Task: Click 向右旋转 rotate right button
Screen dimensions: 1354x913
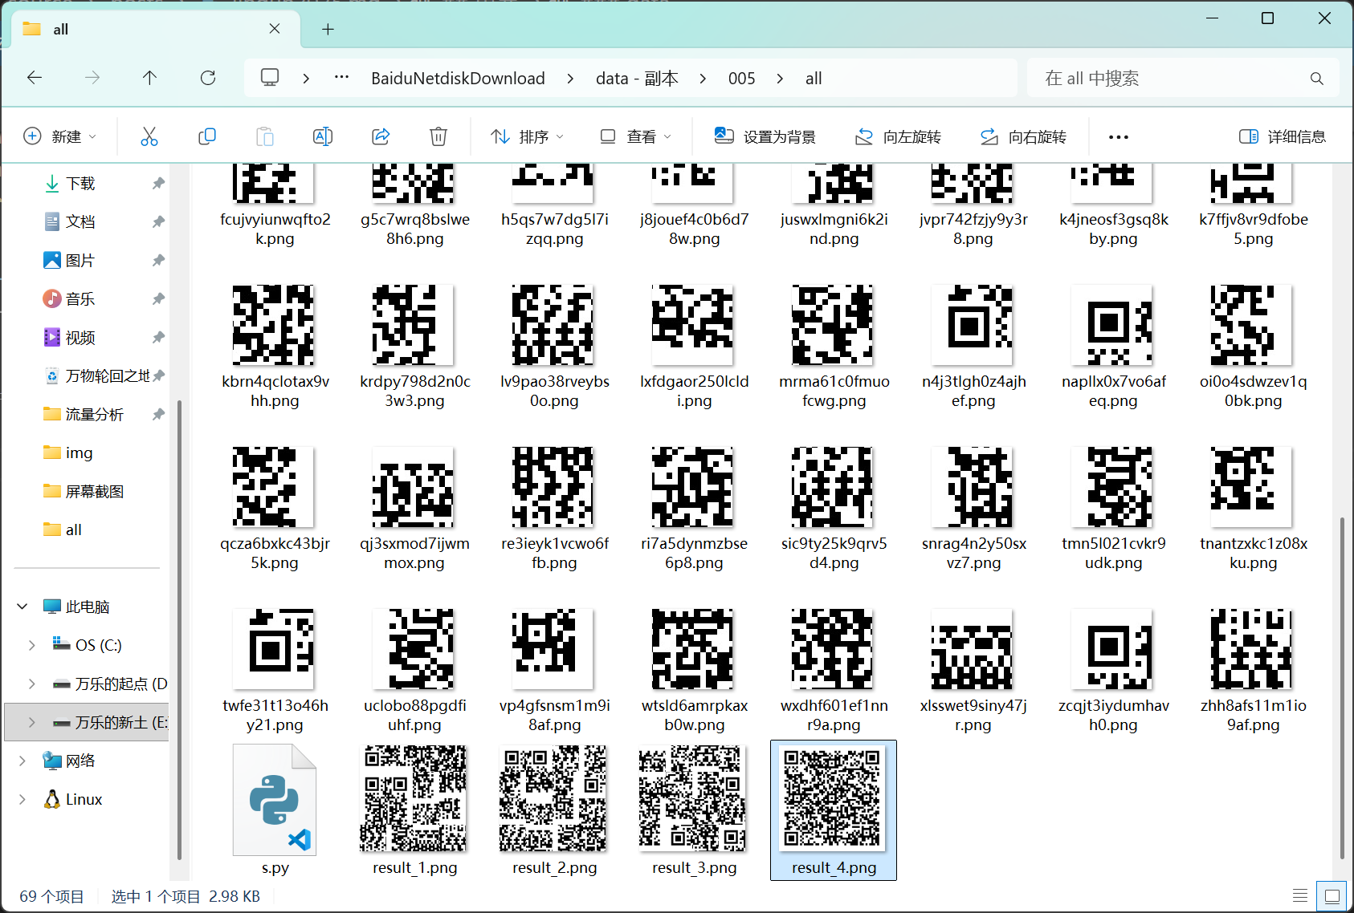Action: pos(1023,136)
